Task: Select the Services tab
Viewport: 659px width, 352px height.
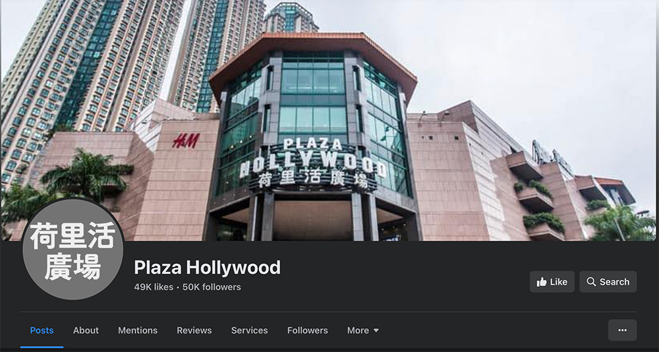Action: click(x=249, y=330)
